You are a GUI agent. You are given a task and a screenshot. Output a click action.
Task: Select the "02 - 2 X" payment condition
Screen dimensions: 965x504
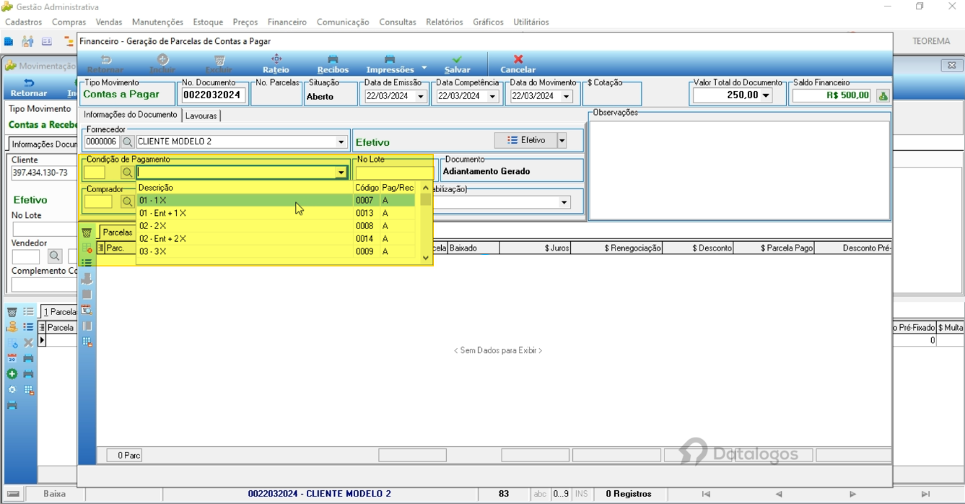(276, 226)
